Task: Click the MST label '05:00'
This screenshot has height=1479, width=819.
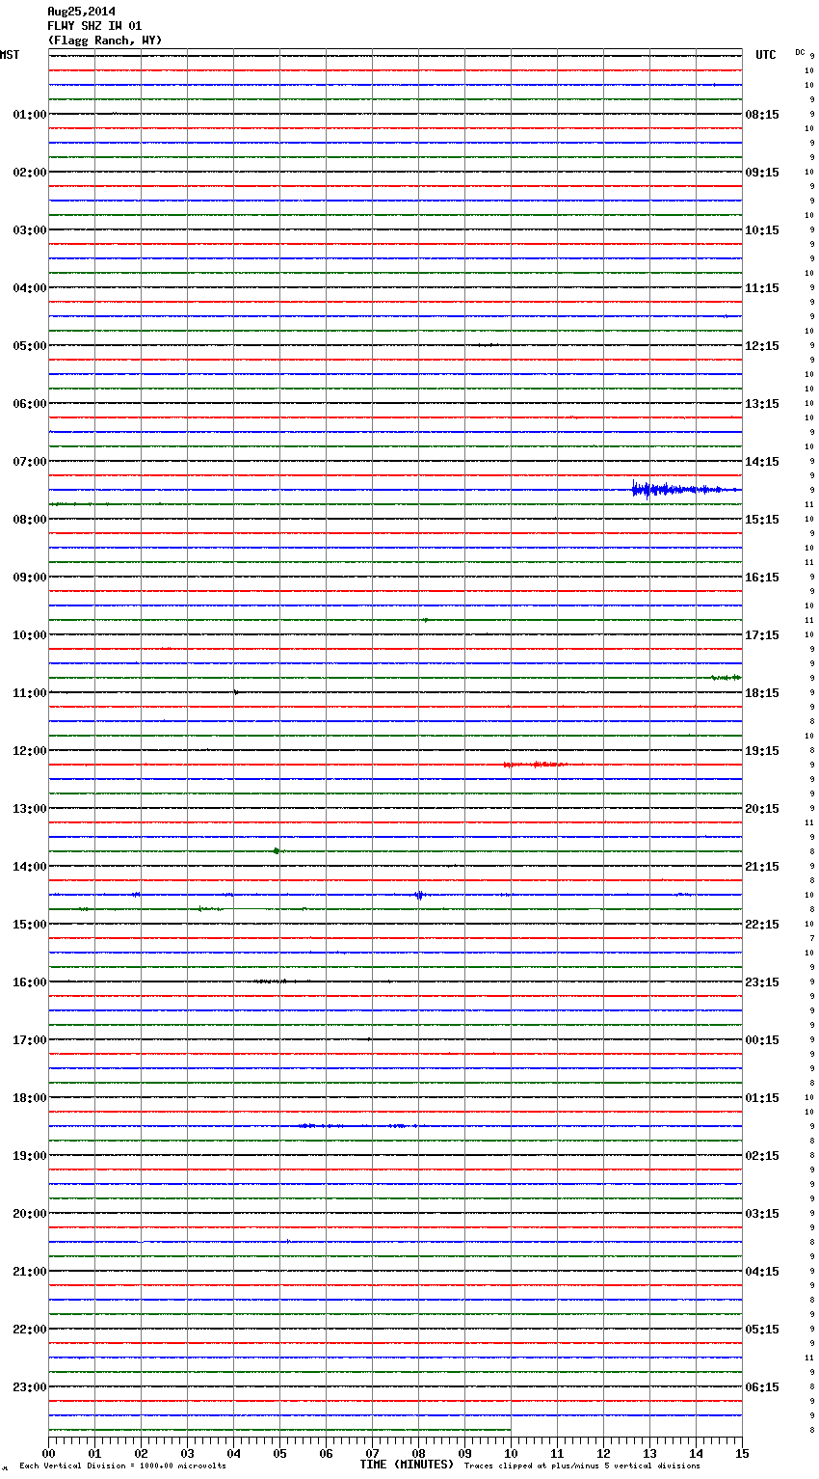Action: 30,346
